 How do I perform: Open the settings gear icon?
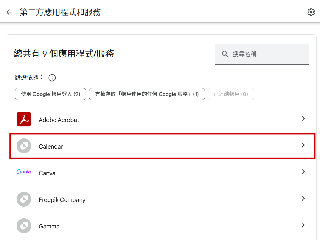tap(311, 12)
